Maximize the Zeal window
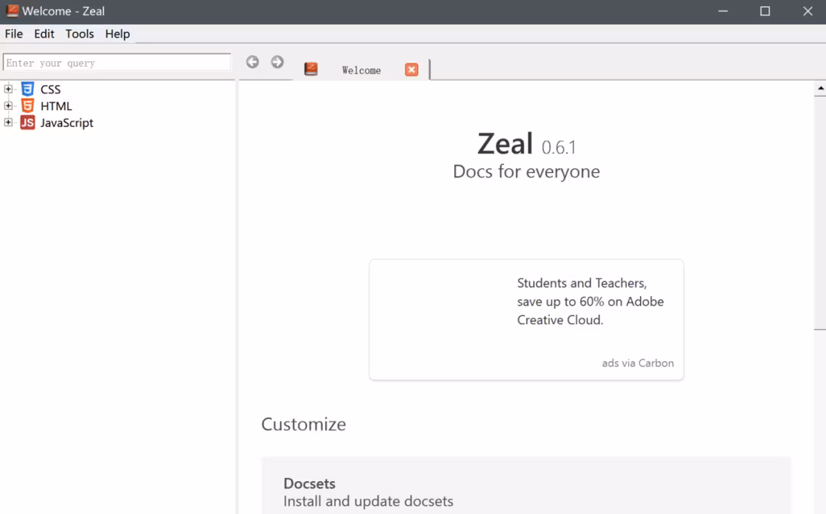The height and width of the screenshot is (514, 826). pyautogui.click(x=765, y=11)
